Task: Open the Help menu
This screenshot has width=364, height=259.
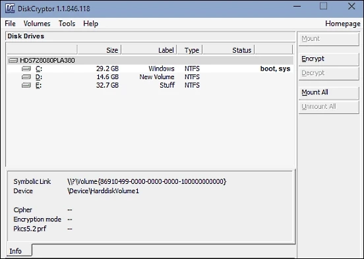Action: coord(91,24)
